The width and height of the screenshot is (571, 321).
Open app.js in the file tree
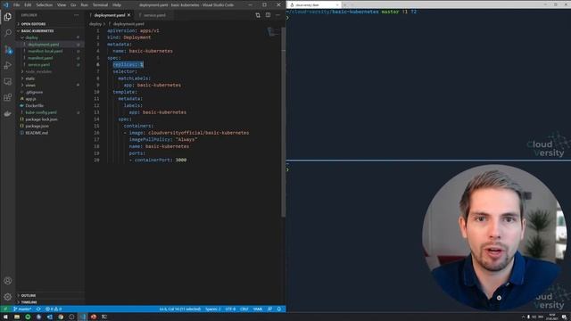click(30, 99)
